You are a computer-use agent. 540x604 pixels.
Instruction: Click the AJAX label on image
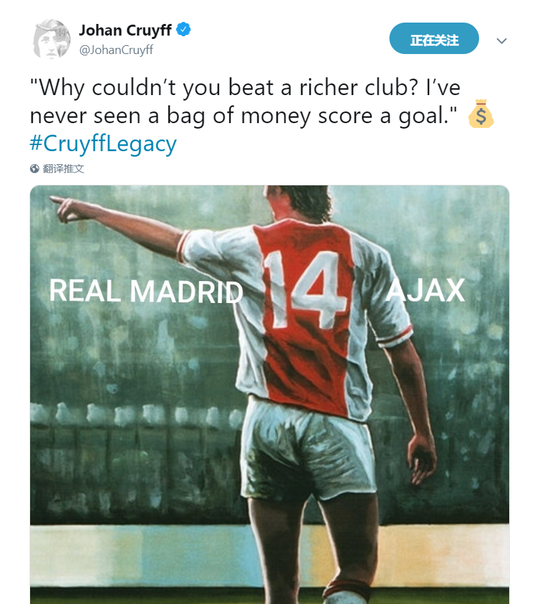tap(426, 291)
